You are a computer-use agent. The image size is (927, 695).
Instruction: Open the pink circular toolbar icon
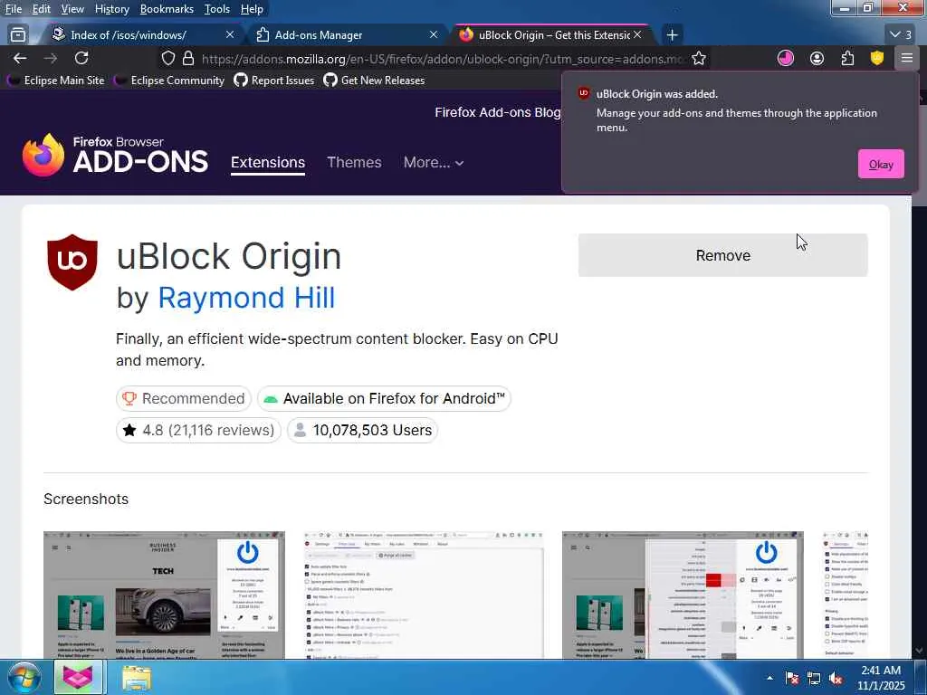pos(785,58)
